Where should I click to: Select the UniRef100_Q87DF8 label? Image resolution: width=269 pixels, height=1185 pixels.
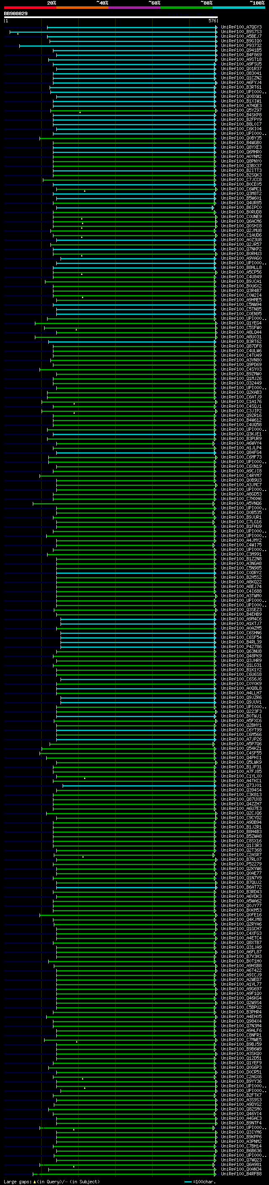pos(241,346)
